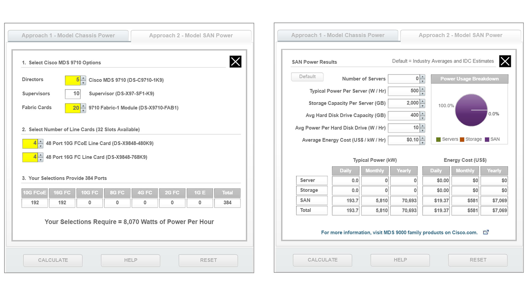Click the Directors yellow input field

coord(73,80)
